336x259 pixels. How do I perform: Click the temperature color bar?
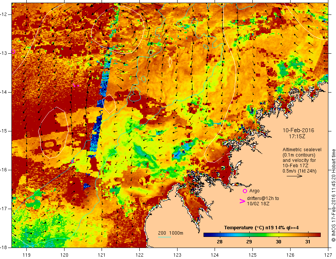point(262,235)
